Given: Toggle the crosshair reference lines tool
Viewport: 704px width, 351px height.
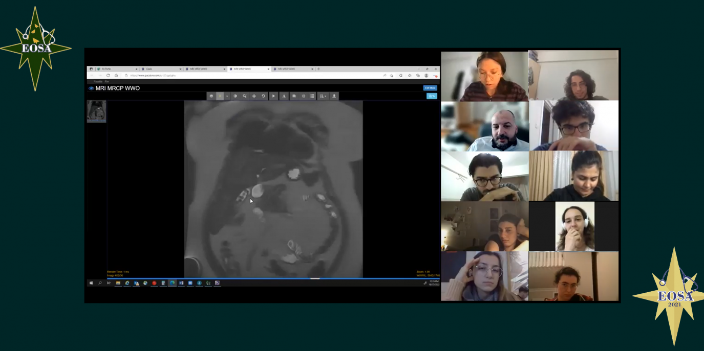Looking at the screenshot, I should [303, 96].
